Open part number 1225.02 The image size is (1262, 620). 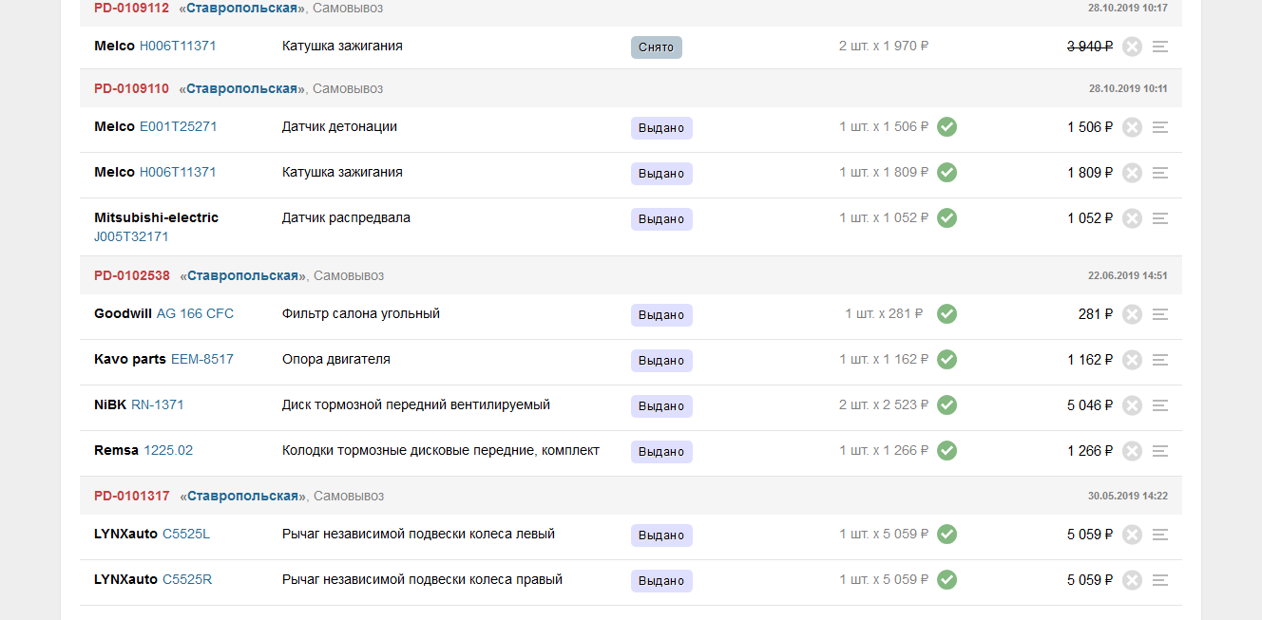[168, 450]
